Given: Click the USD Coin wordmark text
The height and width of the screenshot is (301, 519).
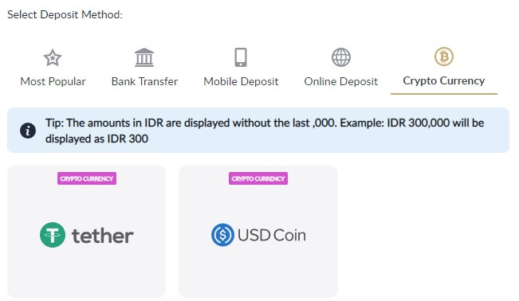Looking at the screenshot, I should pos(272,235).
